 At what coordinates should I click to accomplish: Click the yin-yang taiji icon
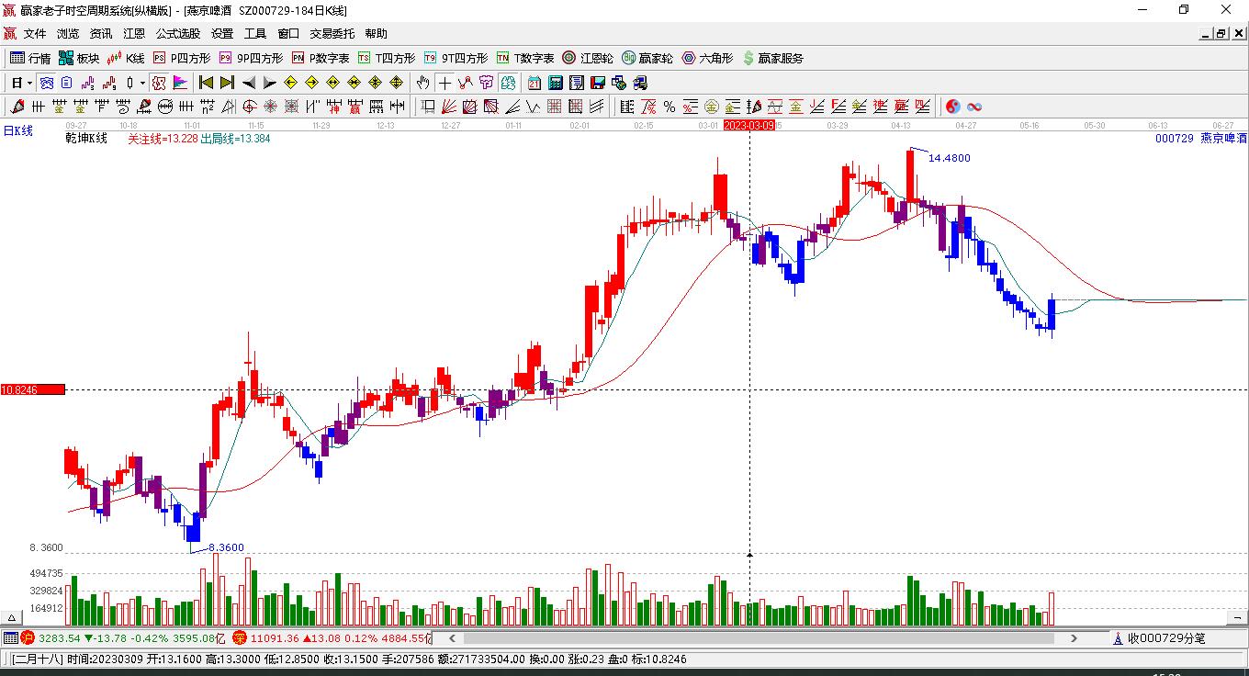(x=952, y=107)
